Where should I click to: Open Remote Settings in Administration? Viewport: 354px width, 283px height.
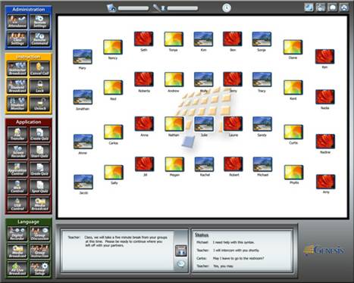pos(39,21)
